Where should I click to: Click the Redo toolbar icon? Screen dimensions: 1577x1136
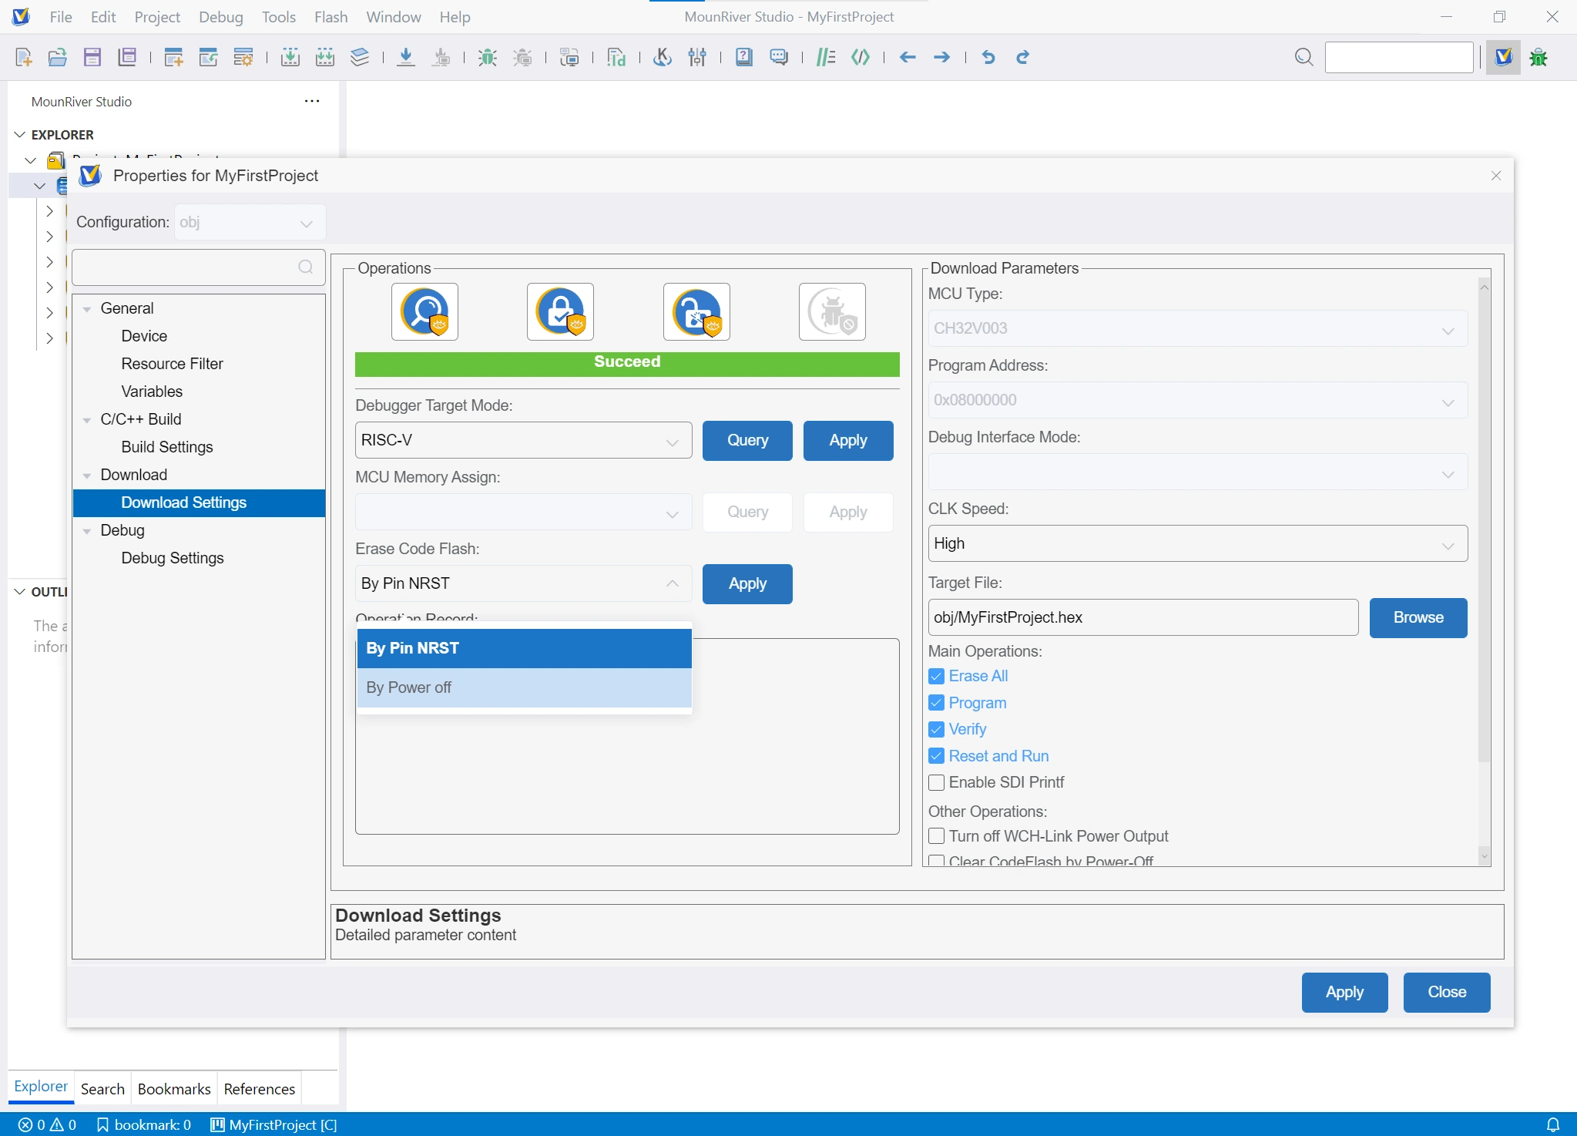[1022, 57]
